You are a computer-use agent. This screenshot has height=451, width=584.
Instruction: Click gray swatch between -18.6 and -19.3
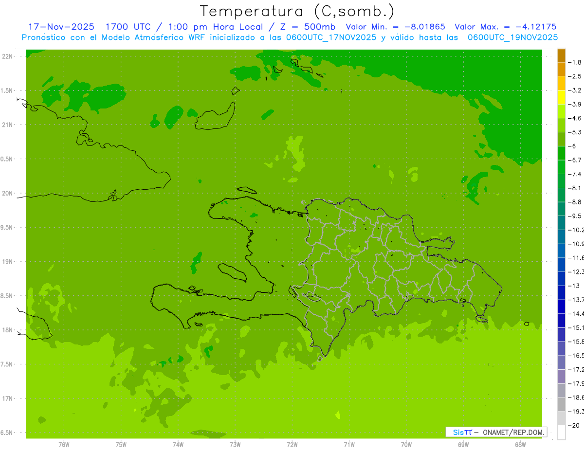click(x=561, y=404)
